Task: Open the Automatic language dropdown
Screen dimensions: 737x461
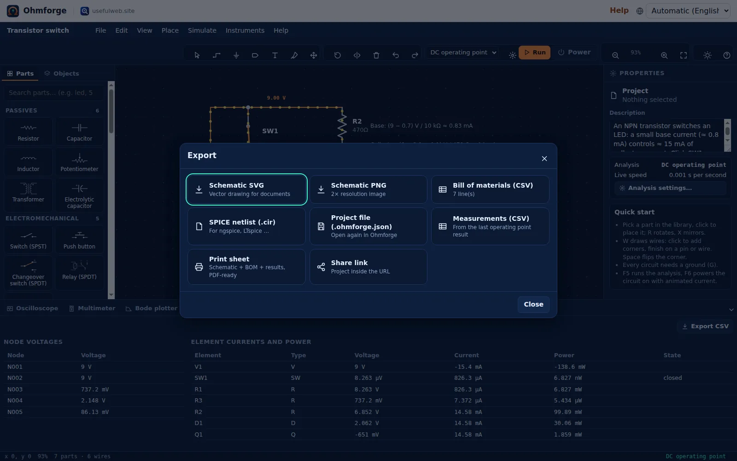Action: (688, 11)
